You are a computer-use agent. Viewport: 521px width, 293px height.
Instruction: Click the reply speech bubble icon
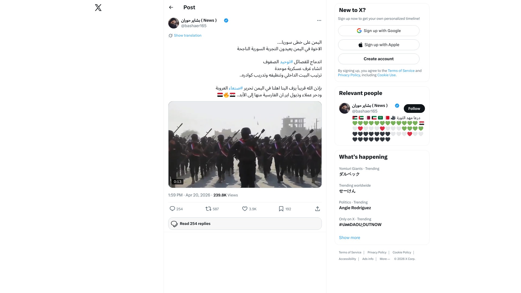tap(172, 209)
